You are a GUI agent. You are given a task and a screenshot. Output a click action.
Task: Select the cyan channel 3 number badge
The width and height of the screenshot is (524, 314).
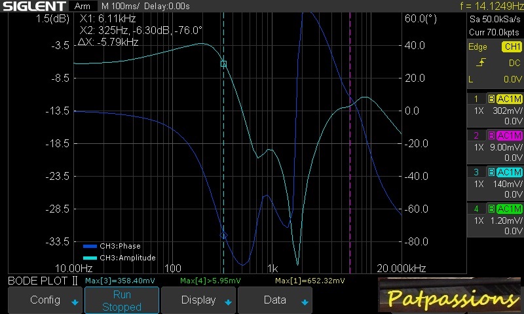[477, 172]
